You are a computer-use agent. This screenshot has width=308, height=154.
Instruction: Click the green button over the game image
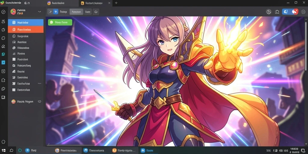[60, 22]
